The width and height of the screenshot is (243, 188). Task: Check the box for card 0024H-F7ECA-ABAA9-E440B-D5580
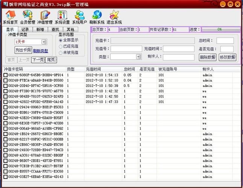pyautogui.click(x=5, y=80)
